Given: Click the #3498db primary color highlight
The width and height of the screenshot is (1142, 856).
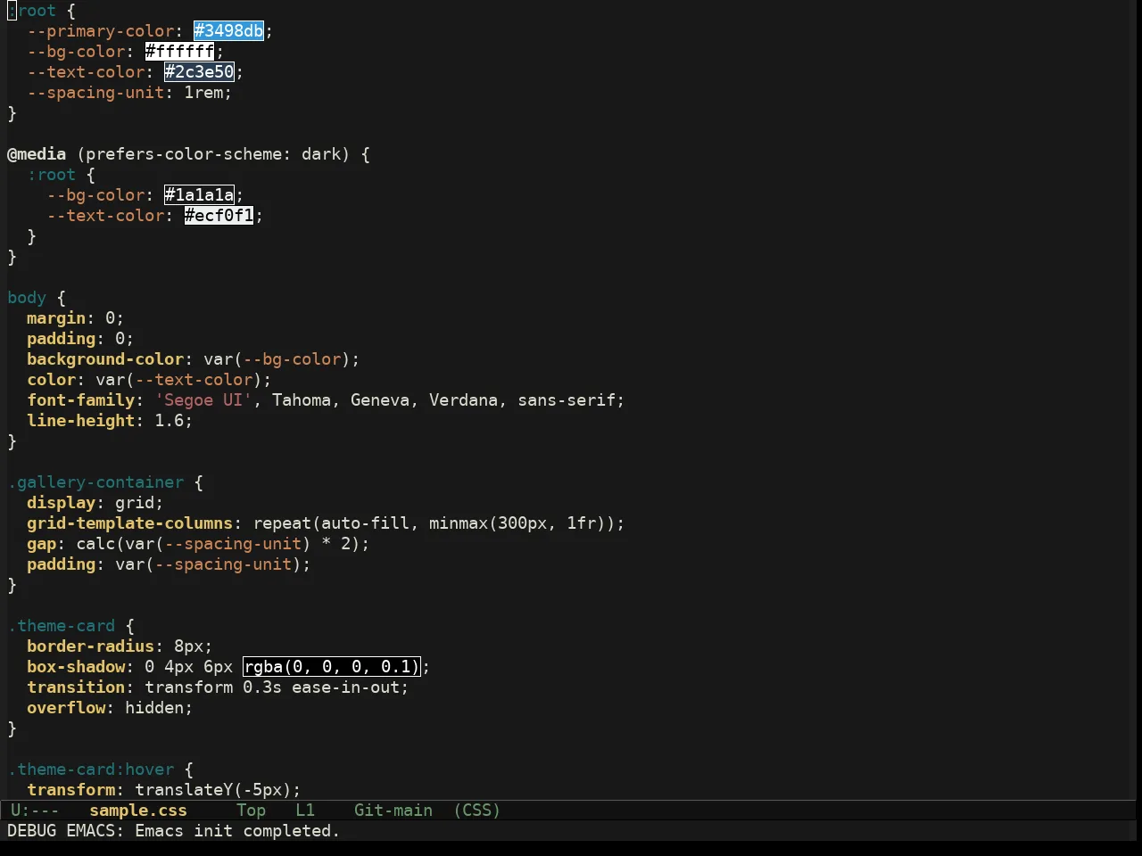Looking at the screenshot, I should click(229, 31).
